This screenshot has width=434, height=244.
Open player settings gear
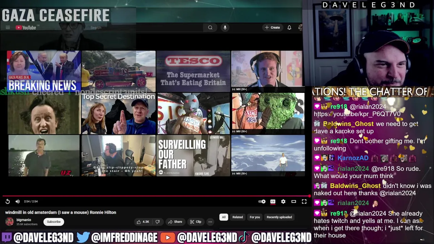click(283, 201)
